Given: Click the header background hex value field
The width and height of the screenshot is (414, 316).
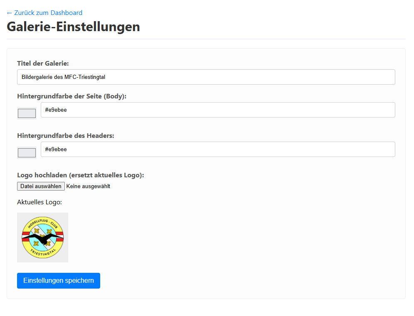Looking at the screenshot, I should (217, 149).
